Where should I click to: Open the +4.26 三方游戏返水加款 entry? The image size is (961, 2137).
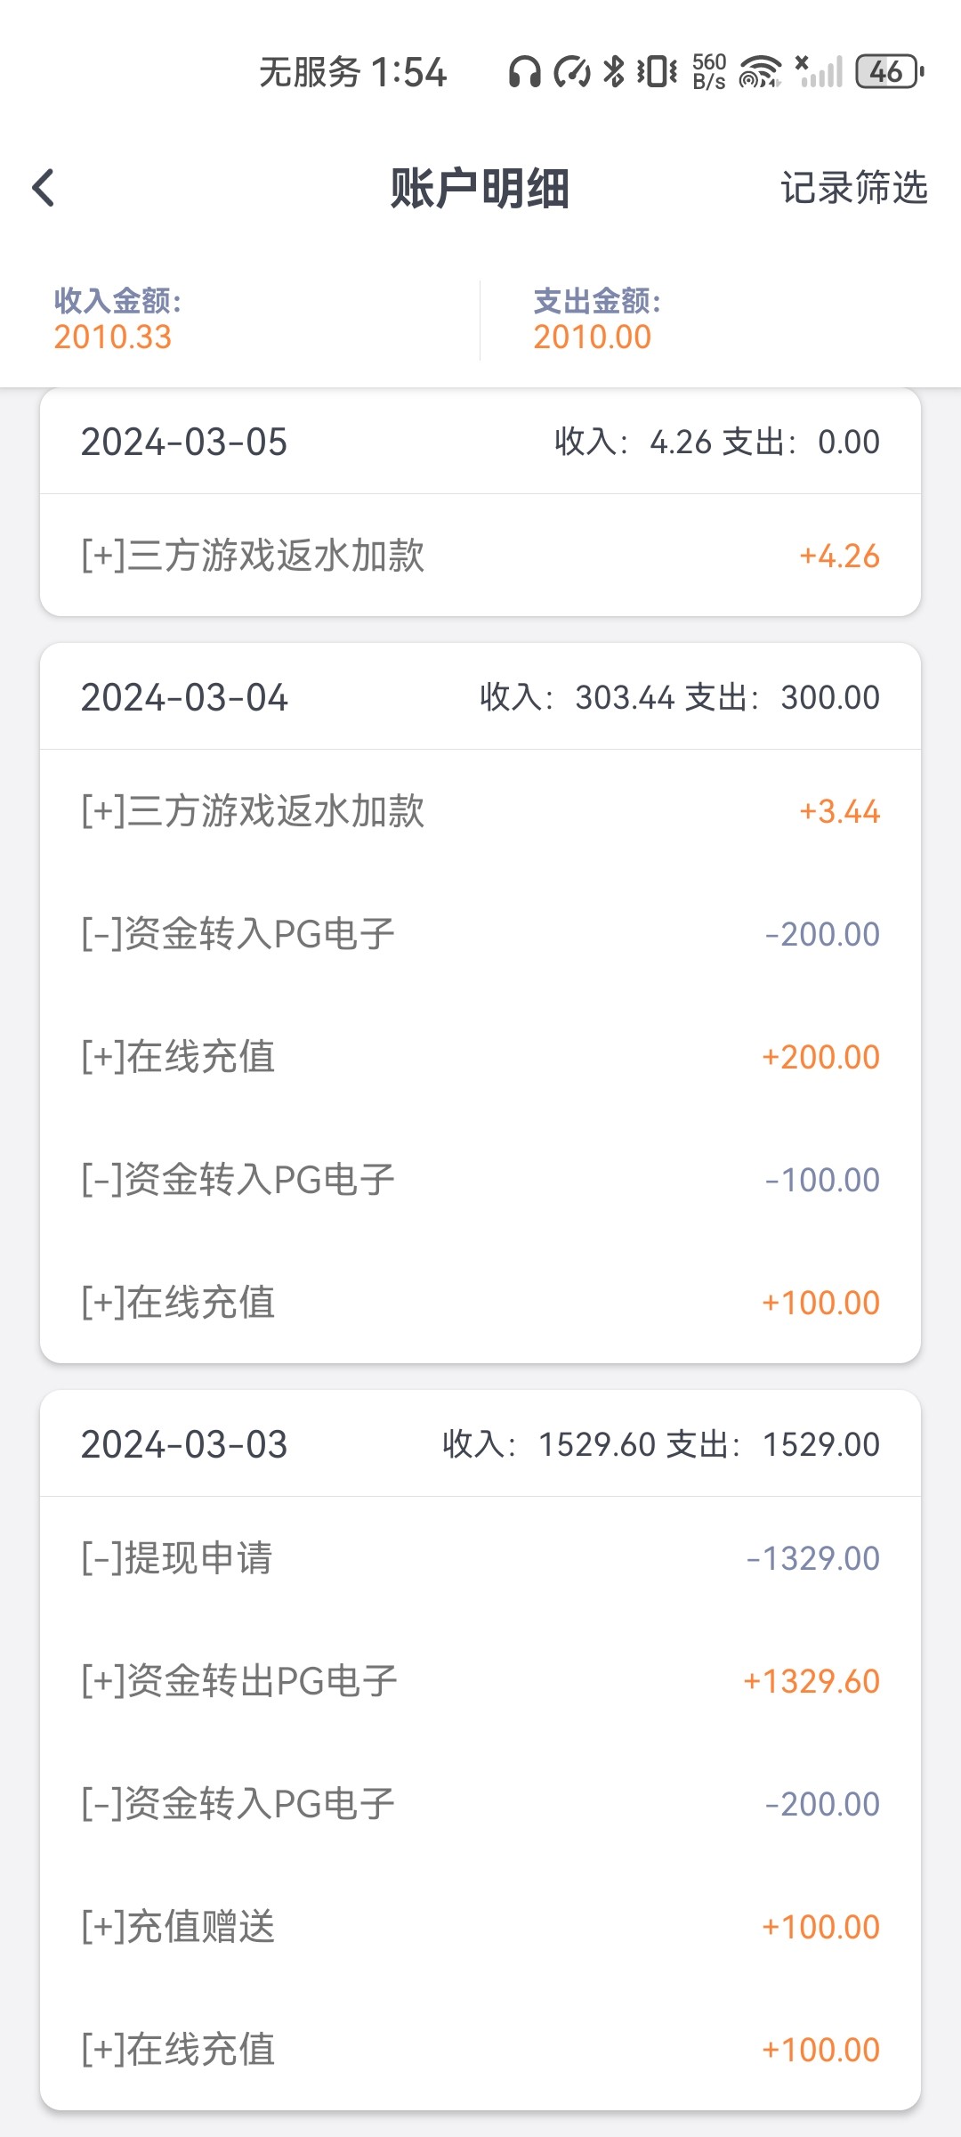point(480,556)
